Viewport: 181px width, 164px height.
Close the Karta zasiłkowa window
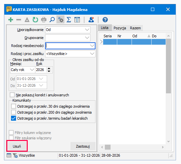(x=168, y=9)
